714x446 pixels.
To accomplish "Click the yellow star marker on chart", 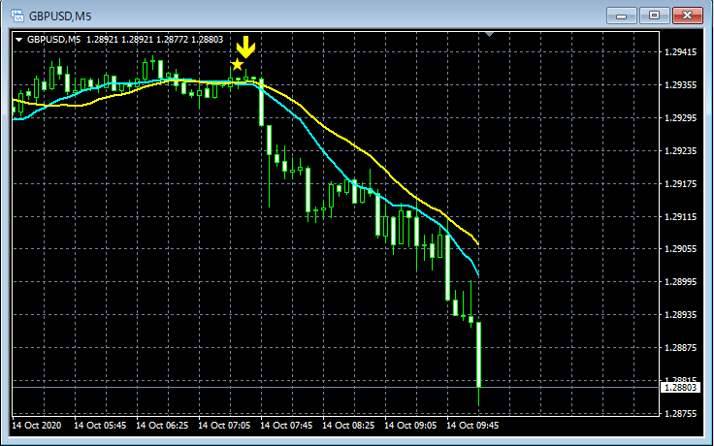I will [237, 64].
